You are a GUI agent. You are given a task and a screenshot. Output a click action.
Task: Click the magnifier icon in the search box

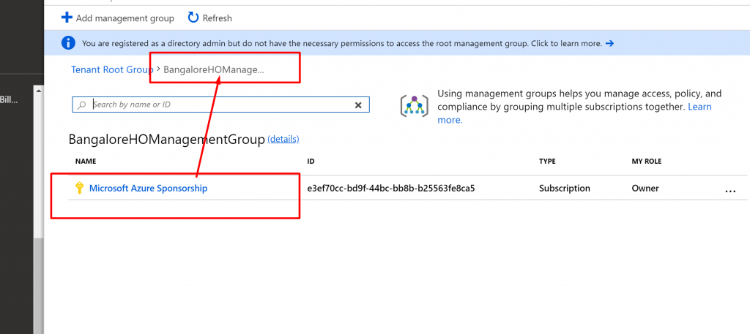tap(82, 105)
